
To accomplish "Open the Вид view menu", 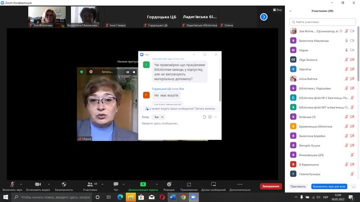I will pos(277,10).
